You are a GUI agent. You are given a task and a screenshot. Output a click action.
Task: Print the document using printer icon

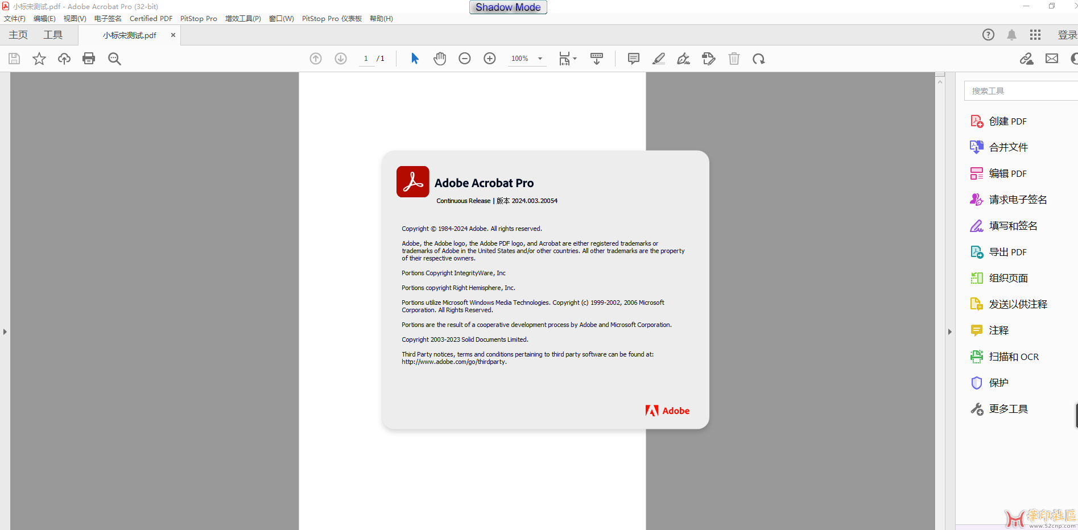89,59
